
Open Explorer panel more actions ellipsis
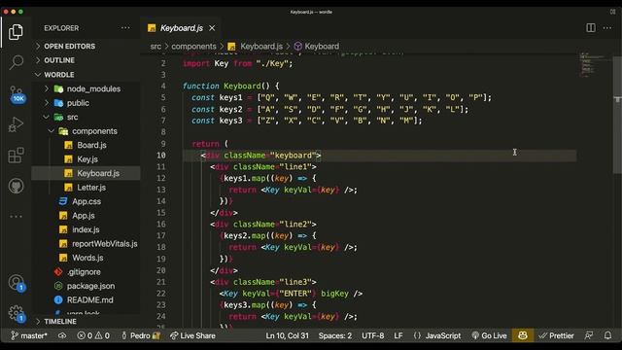coord(125,28)
